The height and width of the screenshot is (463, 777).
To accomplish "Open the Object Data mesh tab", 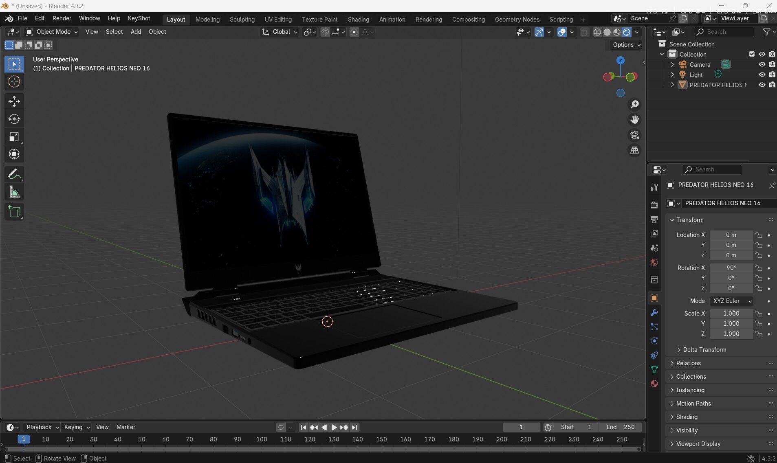I will 654,369.
